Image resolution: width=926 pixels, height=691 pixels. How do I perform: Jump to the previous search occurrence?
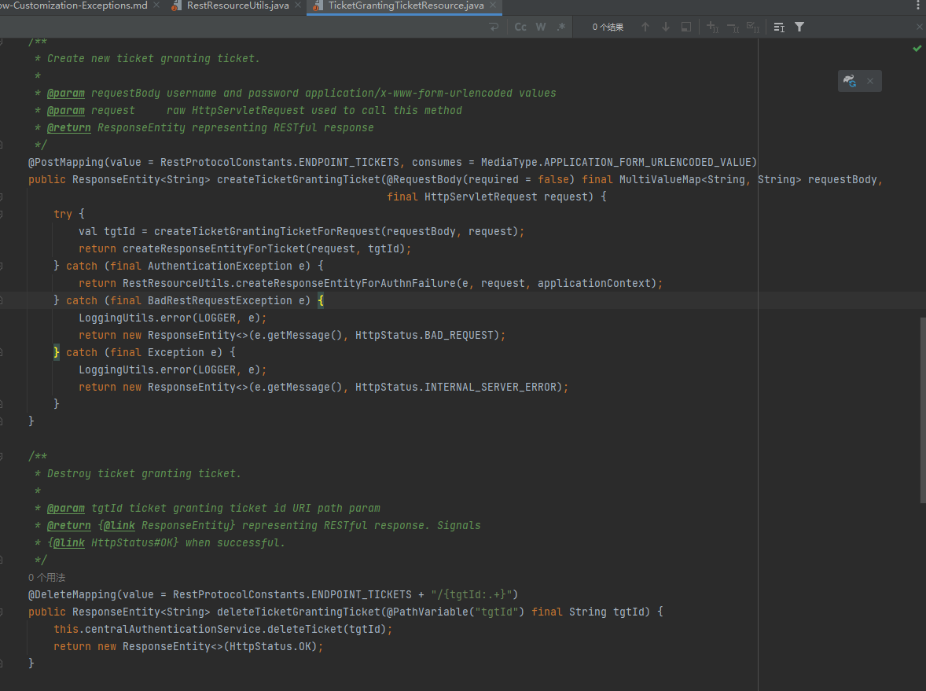coord(645,27)
